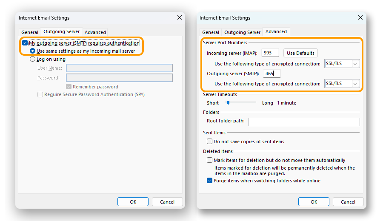Enable 'Do not save copies of sent items'
The image size is (383, 221).
click(x=209, y=142)
